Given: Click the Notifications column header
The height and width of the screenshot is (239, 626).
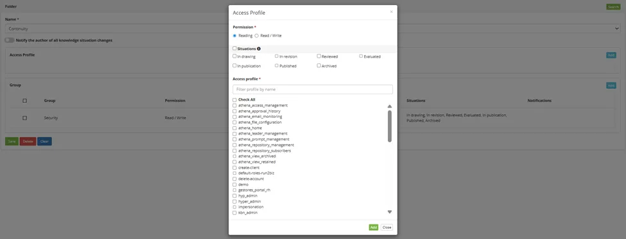Looking at the screenshot, I should click(x=539, y=101).
